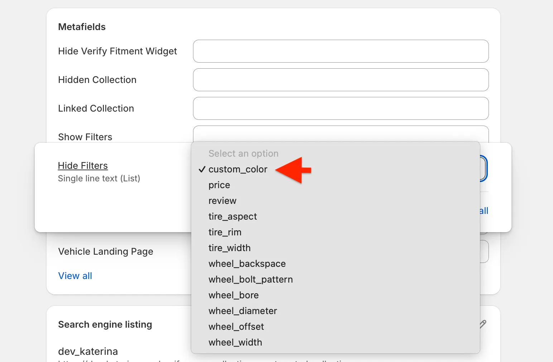Image resolution: width=553 pixels, height=362 pixels.
Task: Edit search engine listing pencil icon
Action: 483,324
